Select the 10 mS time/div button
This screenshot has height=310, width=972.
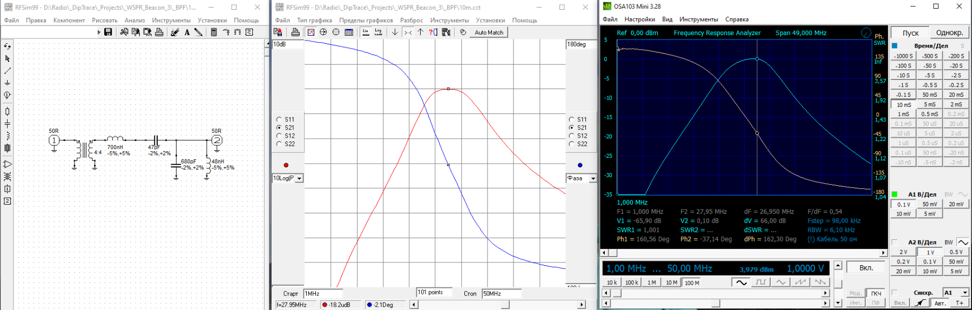[x=903, y=105]
